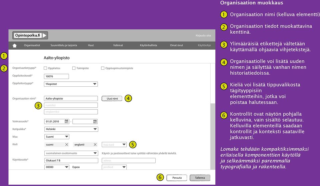Go to Omat sivut
This screenshot has height=186, width=320.
click(176, 45)
